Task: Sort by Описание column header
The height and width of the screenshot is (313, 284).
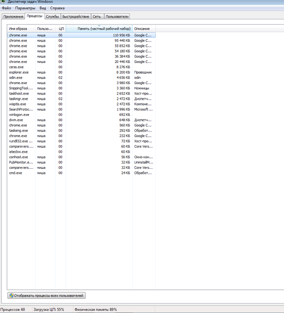Action: click(142, 29)
